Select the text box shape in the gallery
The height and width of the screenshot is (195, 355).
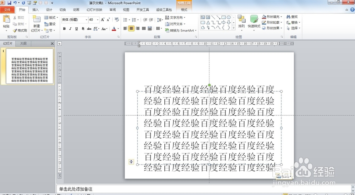203,17
